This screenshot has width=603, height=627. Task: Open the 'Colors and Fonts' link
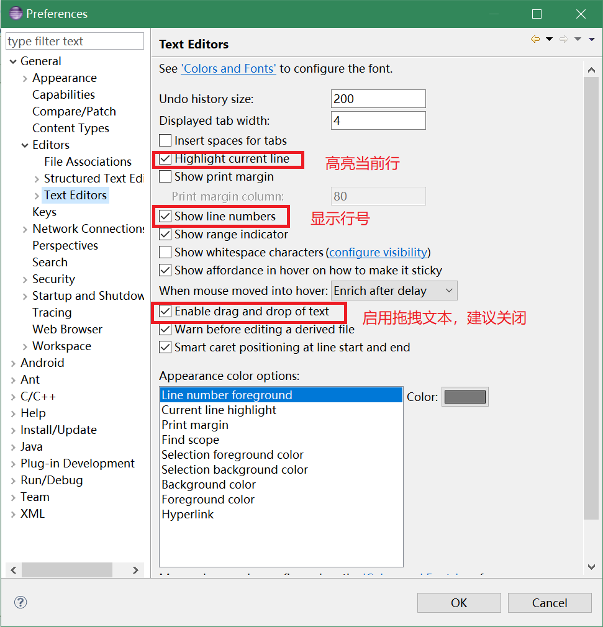pos(228,69)
